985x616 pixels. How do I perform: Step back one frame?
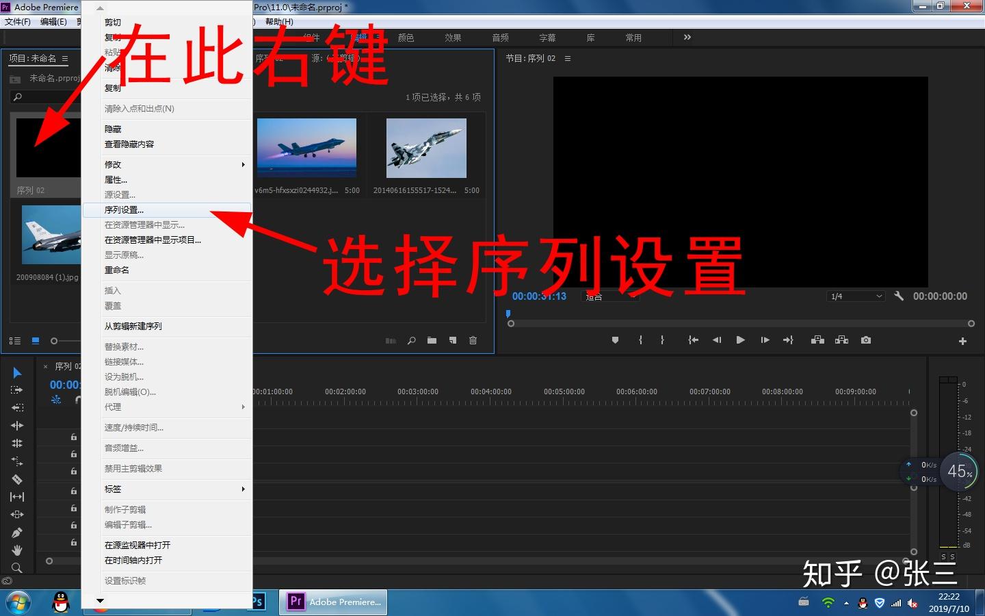[717, 340]
